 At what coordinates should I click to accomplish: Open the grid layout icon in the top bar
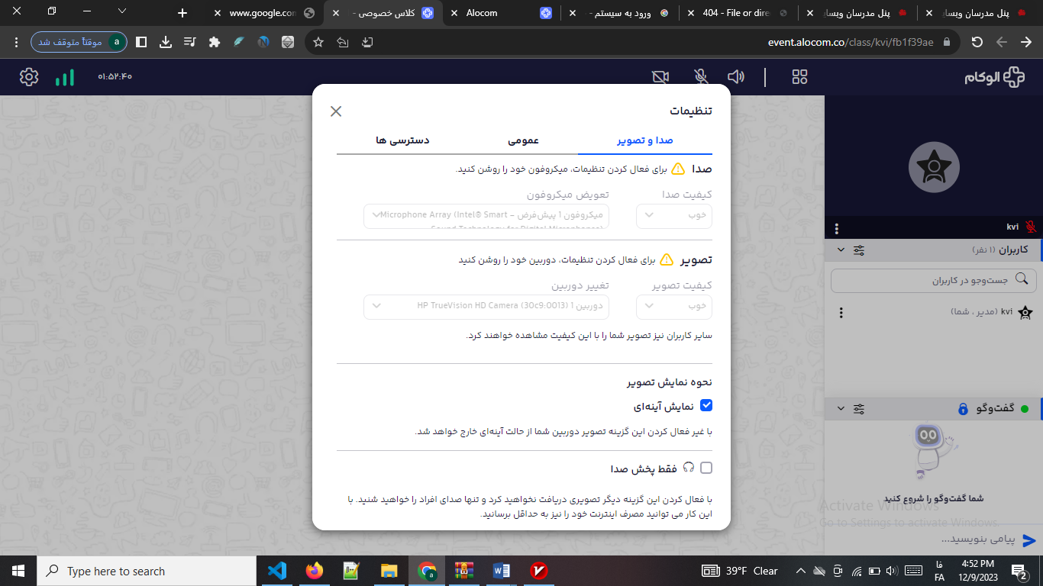click(799, 77)
